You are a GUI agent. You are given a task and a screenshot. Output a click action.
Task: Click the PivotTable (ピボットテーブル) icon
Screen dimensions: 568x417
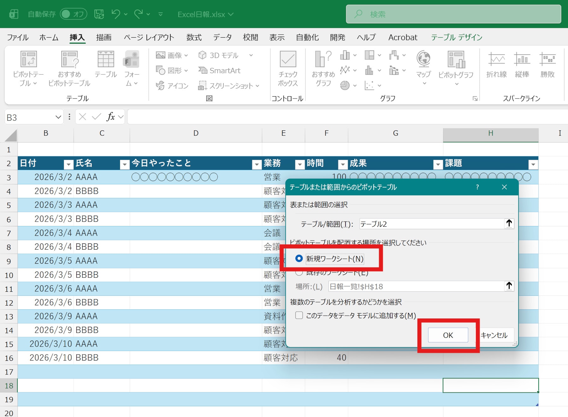pyautogui.click(x=28, y=59)
